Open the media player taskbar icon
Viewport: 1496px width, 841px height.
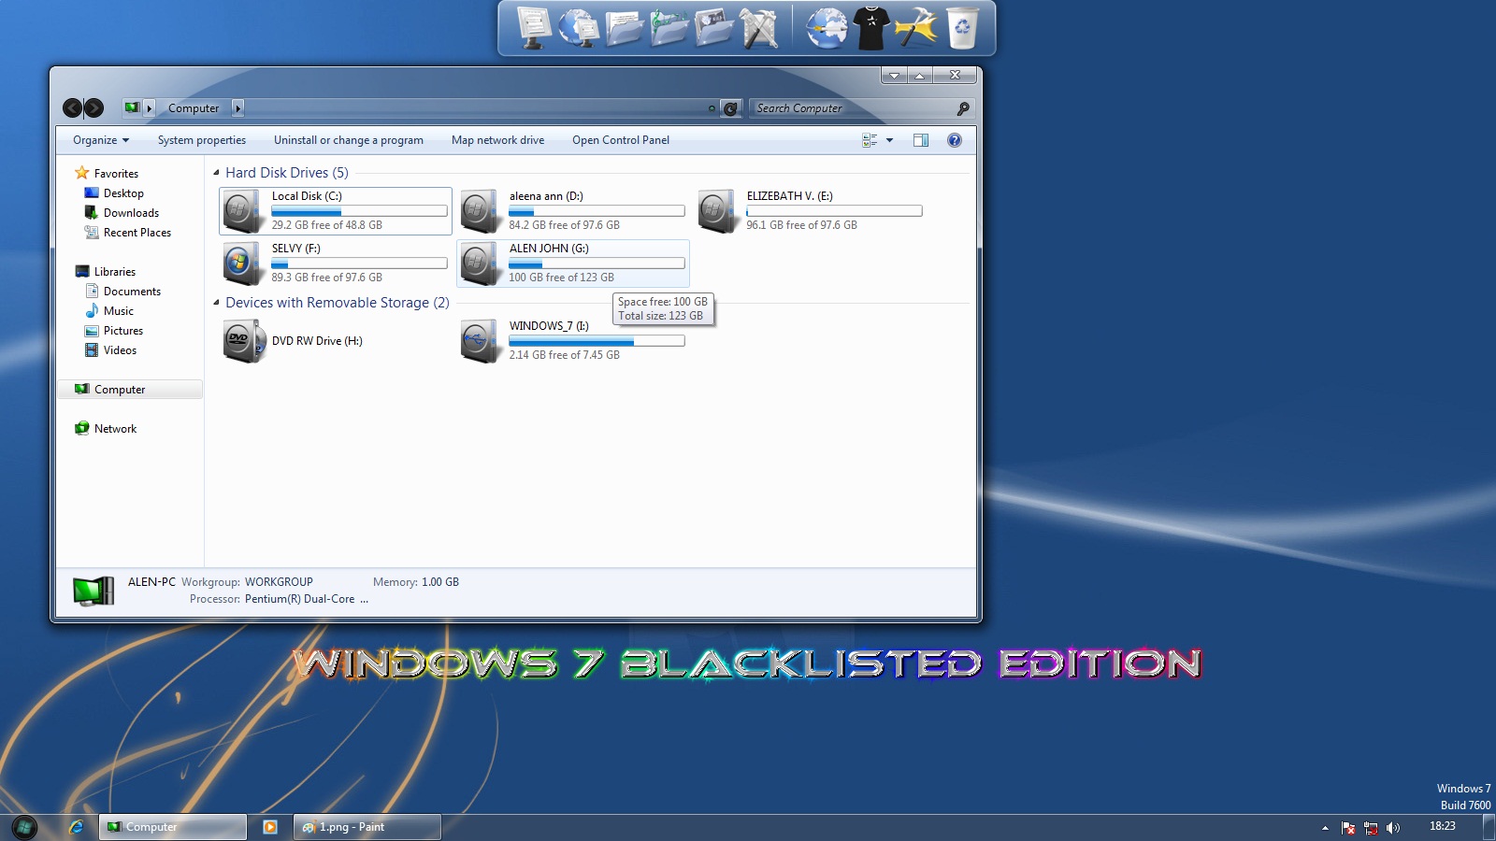270,827
